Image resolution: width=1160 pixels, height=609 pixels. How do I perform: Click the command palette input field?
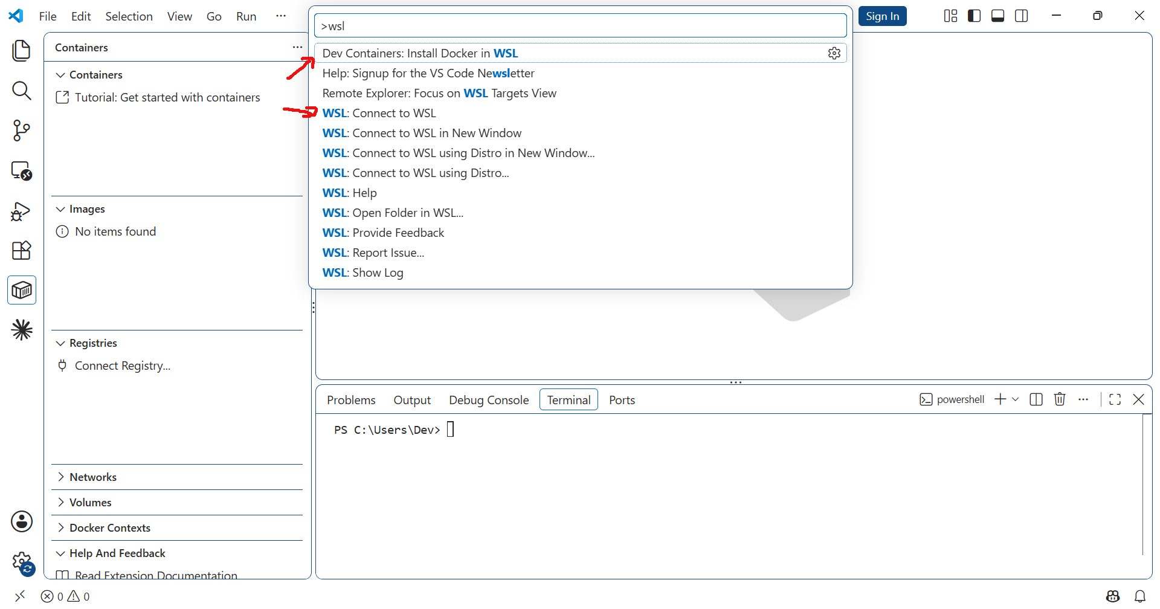pos(580,26)
